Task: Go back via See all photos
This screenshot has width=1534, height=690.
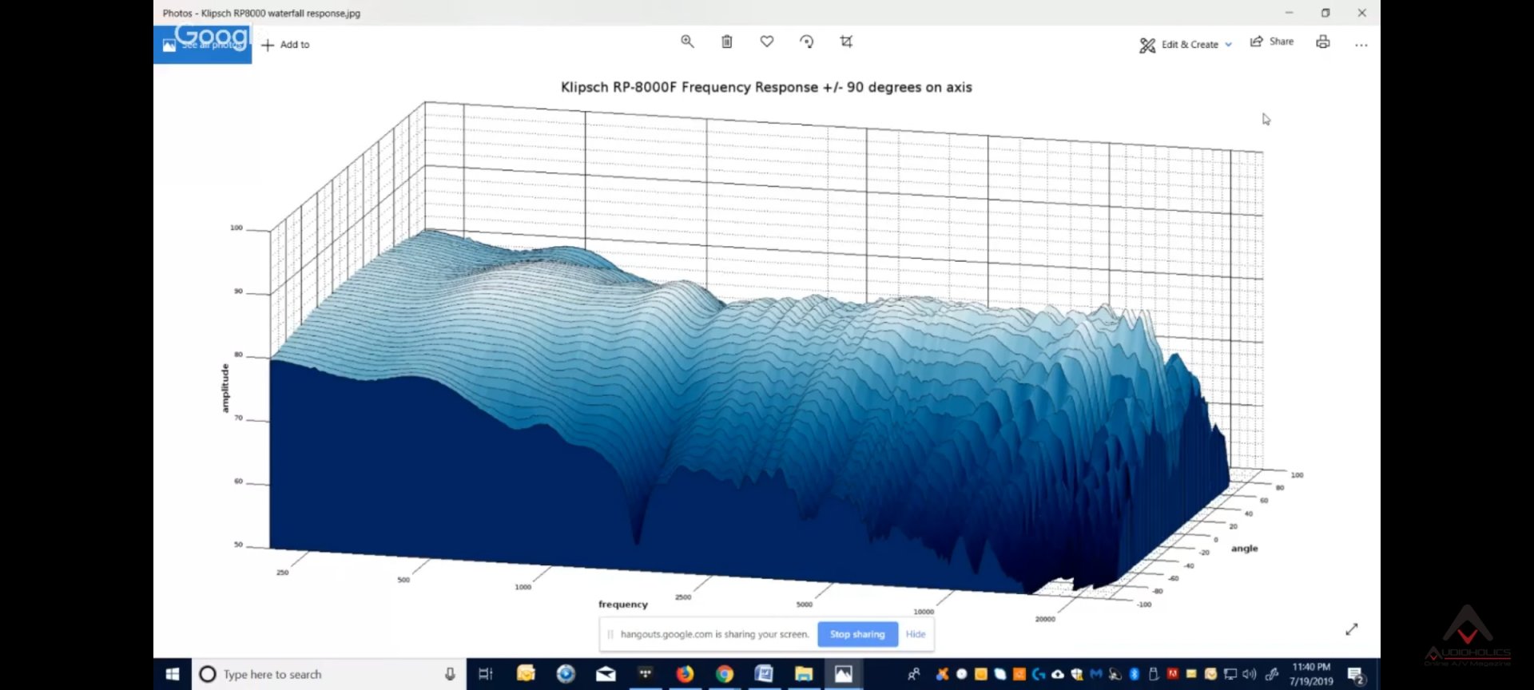Action: point(203,45)
